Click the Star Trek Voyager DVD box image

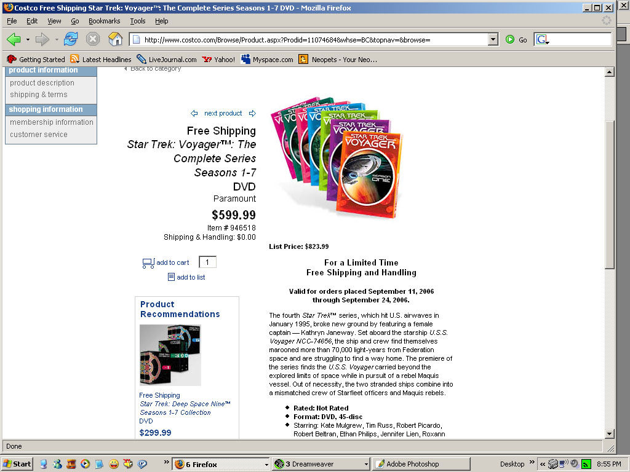pyautogui.click(x=338, y=157)
